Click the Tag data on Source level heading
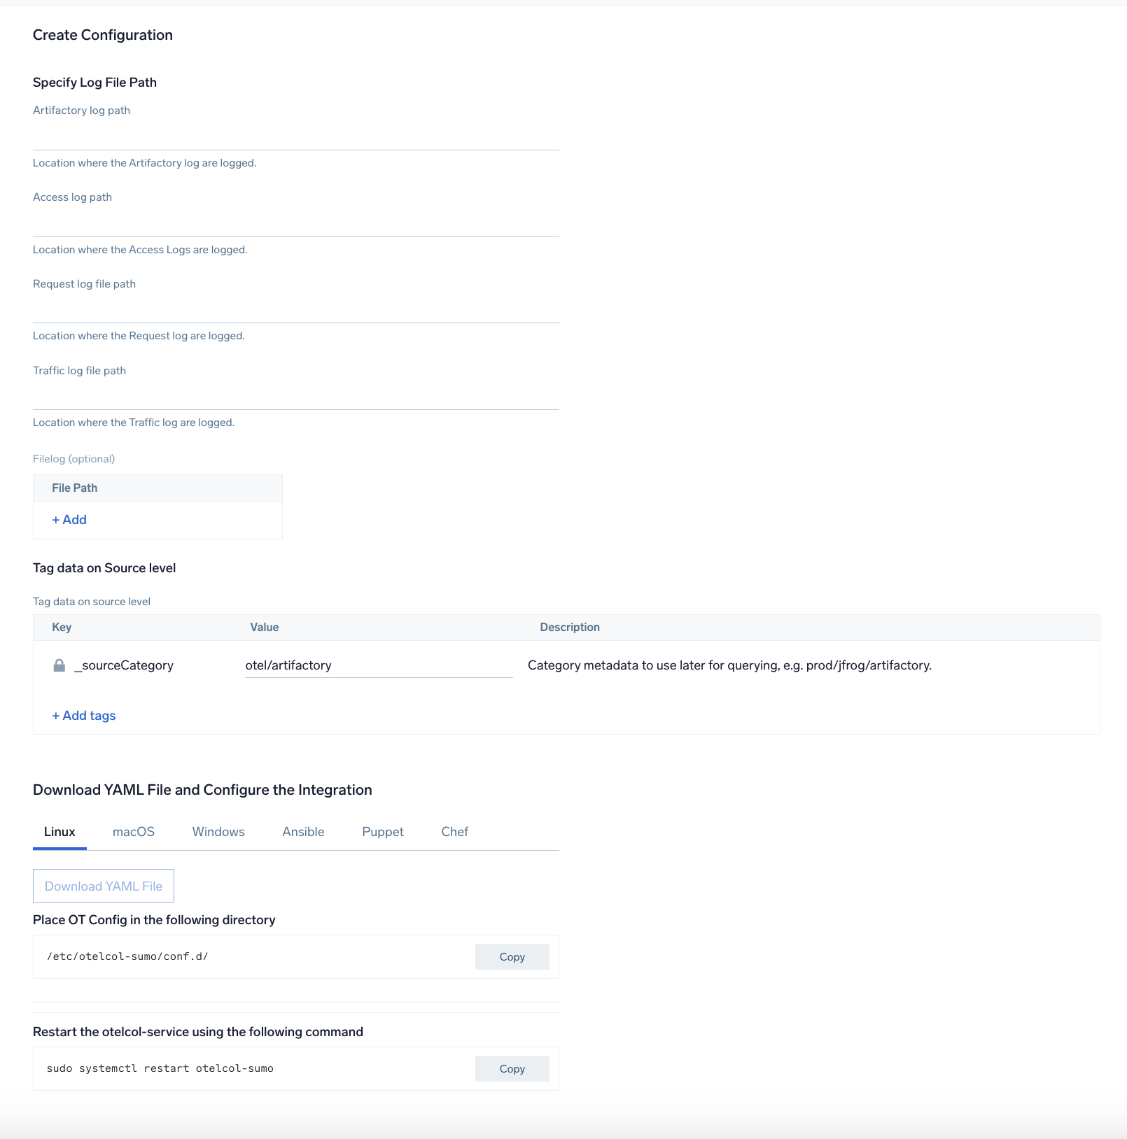The height and width of the screenshot is (1139, 1127). tap(104, 568)
